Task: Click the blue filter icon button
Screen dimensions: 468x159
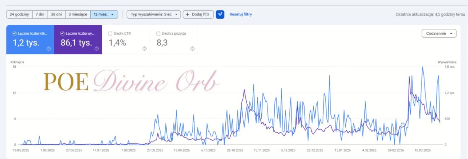Action: click(x=220, y=14)
